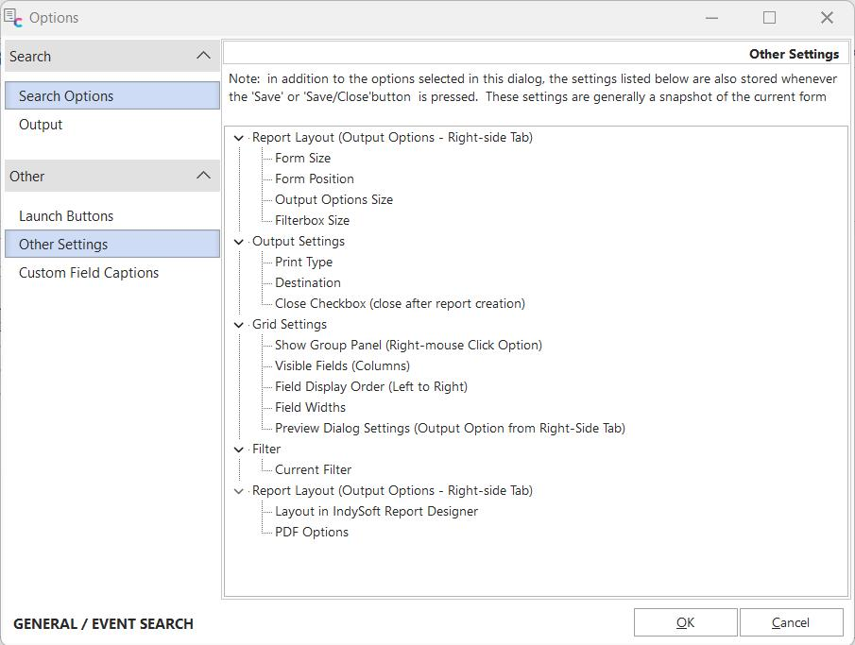Collapse the first Report Layout tree node
The image size is (855, 645).
click(x=239, y=138)
